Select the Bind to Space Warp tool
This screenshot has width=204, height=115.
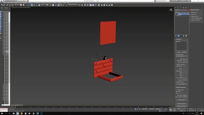point(12,5)
